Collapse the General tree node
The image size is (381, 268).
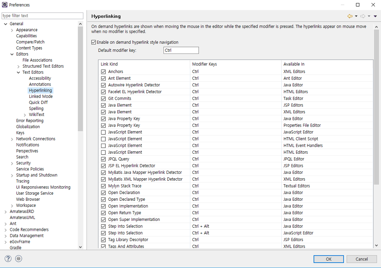(6, 24)
